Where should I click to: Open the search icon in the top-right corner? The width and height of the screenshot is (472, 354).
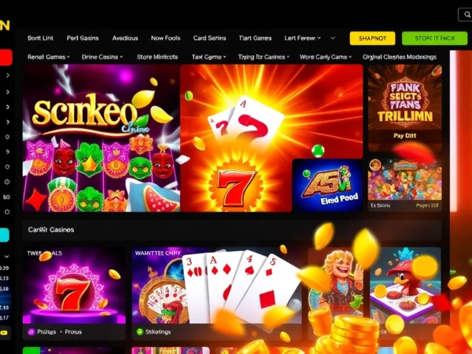pyautogui.click(x=466, y=14)
